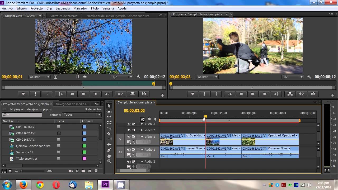Select the Razor tool

click(x=109, y=134)
